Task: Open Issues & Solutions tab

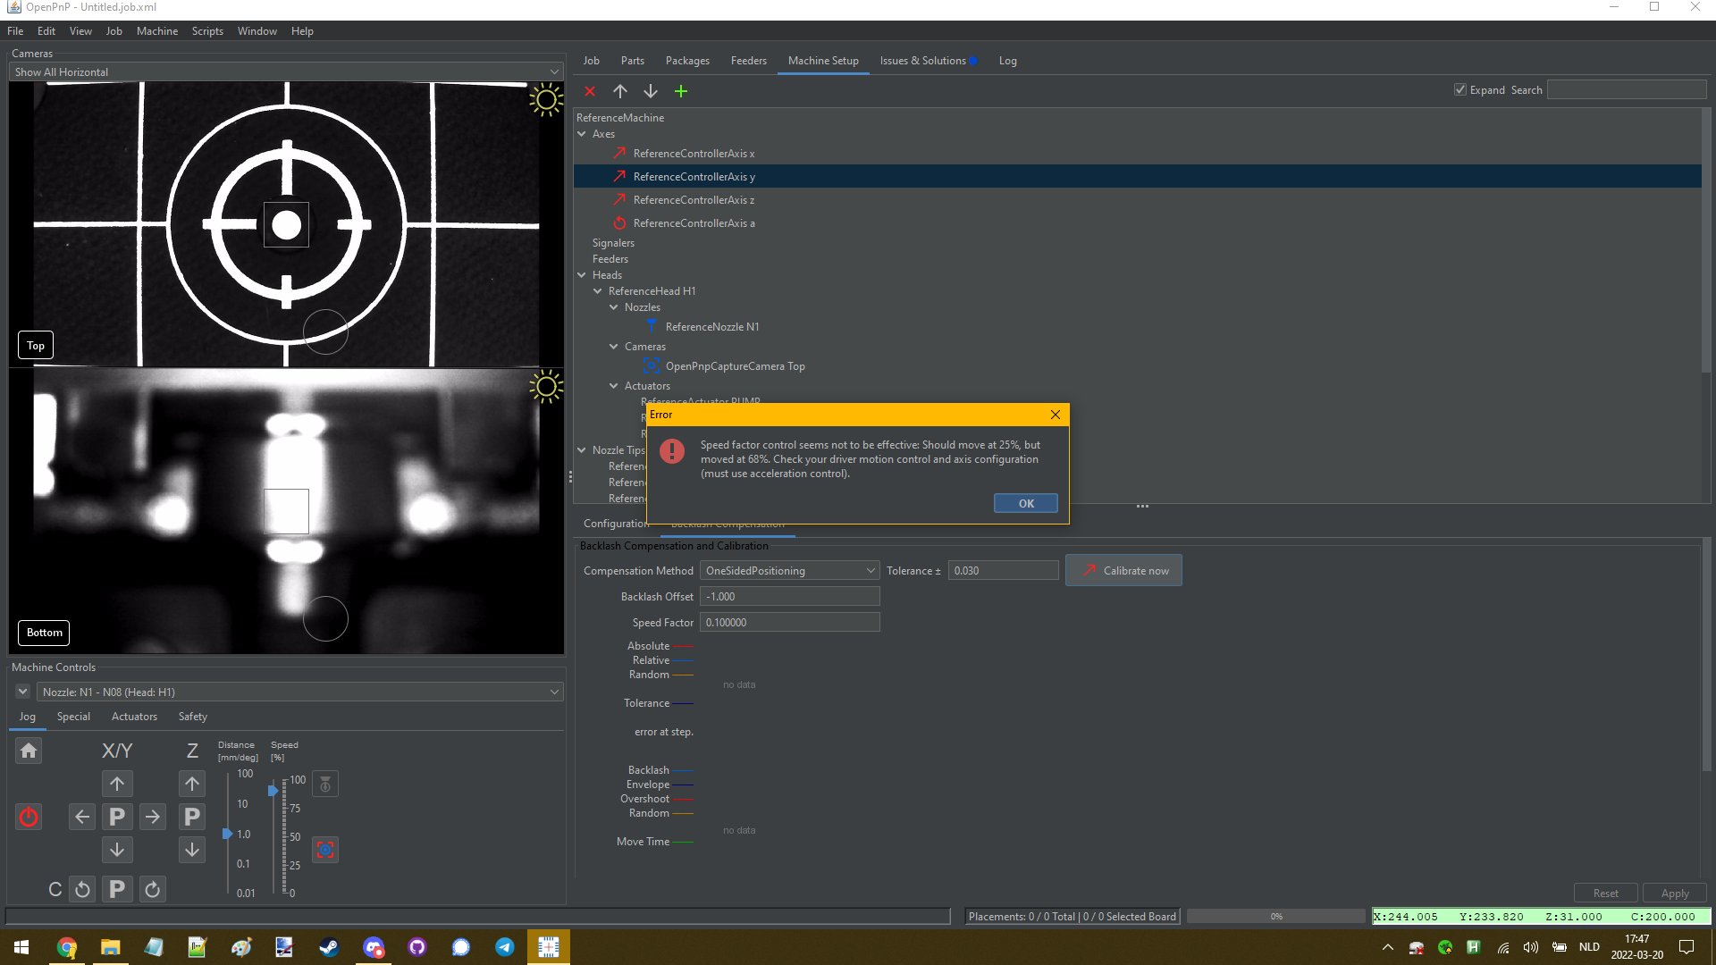Action: pos(928,61)
